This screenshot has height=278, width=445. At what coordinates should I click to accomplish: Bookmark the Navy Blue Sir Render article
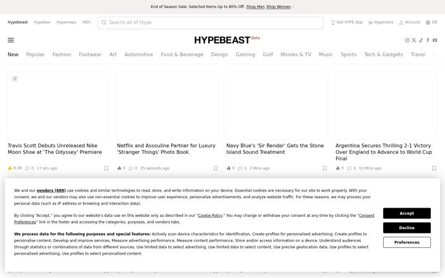[x=324, y=168]
